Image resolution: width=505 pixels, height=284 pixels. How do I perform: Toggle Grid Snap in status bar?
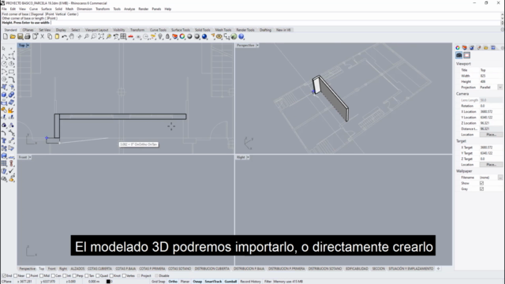pyautogui.click(x=158, y=282)
